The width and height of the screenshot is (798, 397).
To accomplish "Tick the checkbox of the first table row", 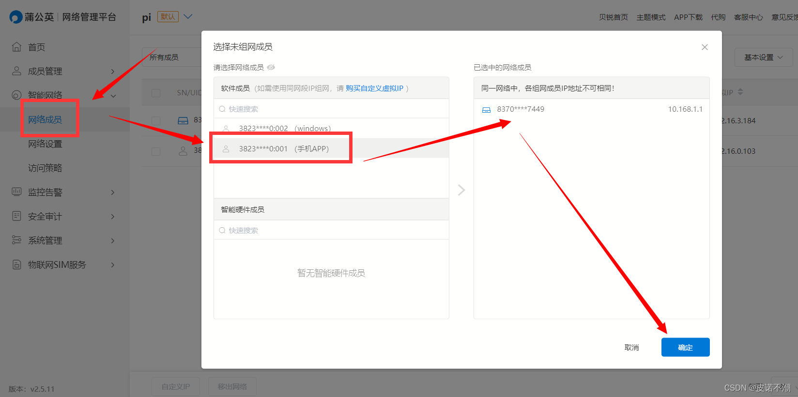I will (x=156, y=120).
